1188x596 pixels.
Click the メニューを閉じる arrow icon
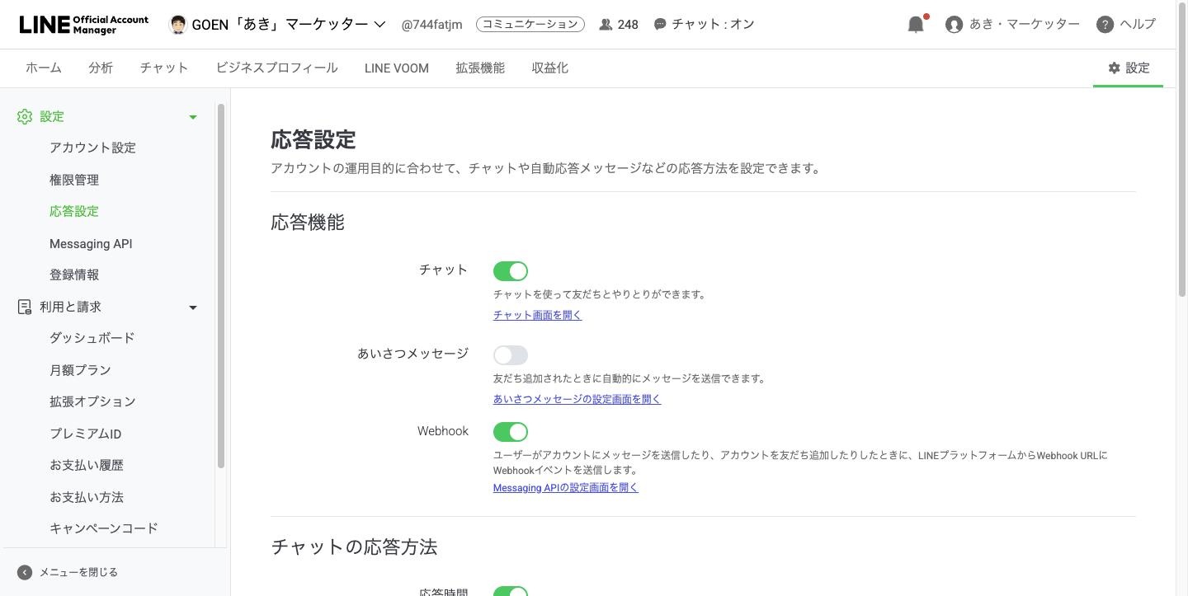pyautogui.click(x=25, y=572)
